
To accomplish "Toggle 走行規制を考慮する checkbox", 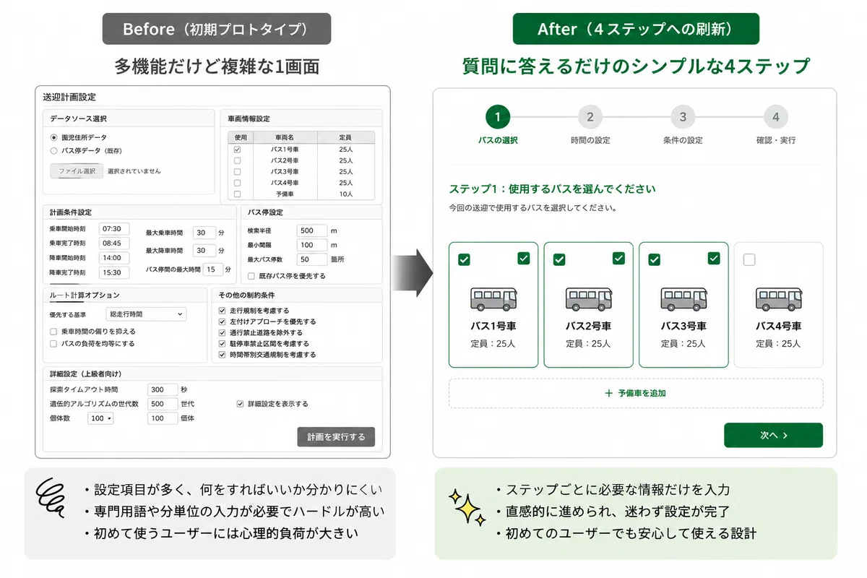I will point(223,310).
